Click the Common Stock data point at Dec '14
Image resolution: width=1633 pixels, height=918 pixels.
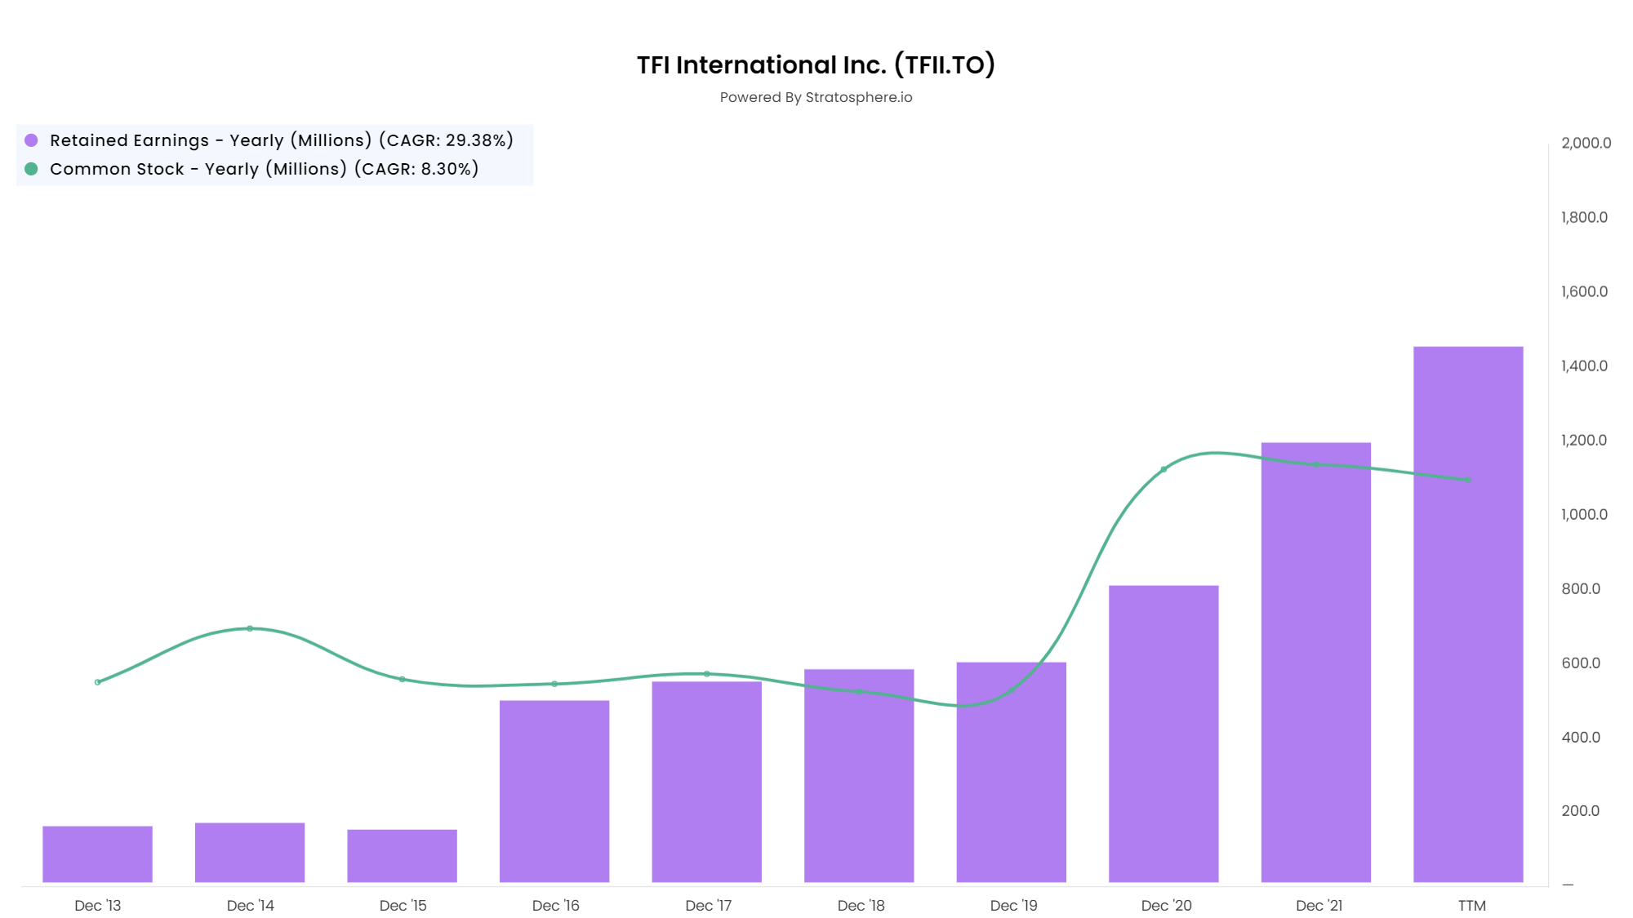click(250, 628)
